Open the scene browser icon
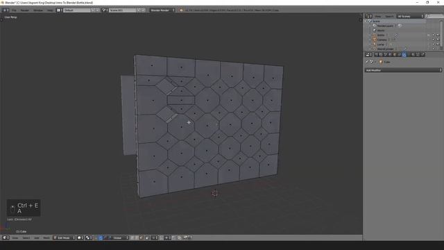Image resolution: width=444 pixels, height=250 pixels. click(105, 10)
